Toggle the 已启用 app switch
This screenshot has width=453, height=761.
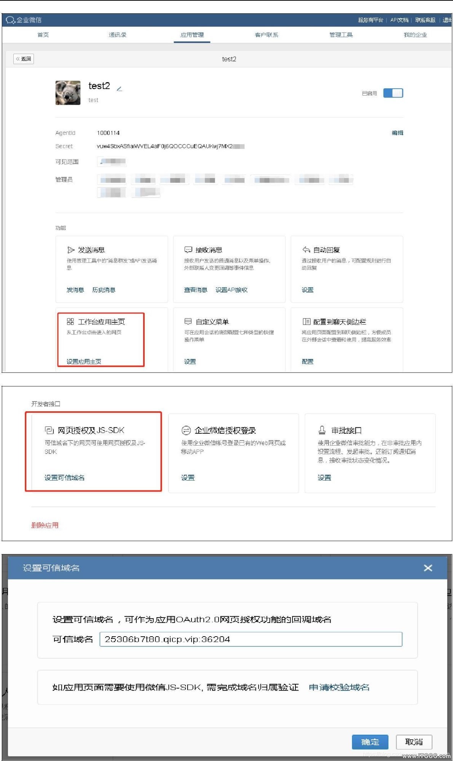[393, 93]
